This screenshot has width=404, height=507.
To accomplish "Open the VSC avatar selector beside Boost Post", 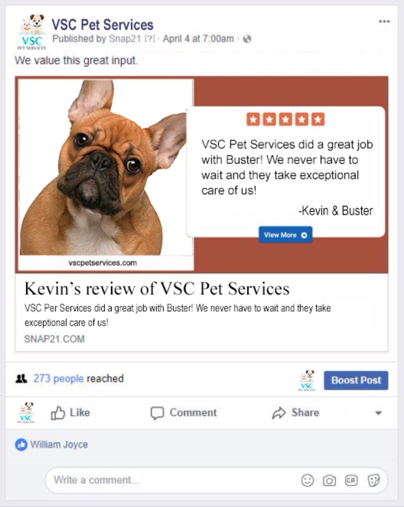I will (307, 381).
